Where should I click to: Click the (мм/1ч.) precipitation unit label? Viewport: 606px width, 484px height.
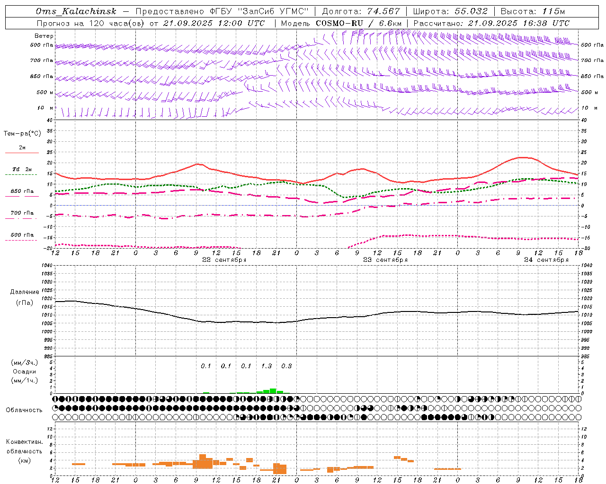pyautogui.click(x=25, y=380)
